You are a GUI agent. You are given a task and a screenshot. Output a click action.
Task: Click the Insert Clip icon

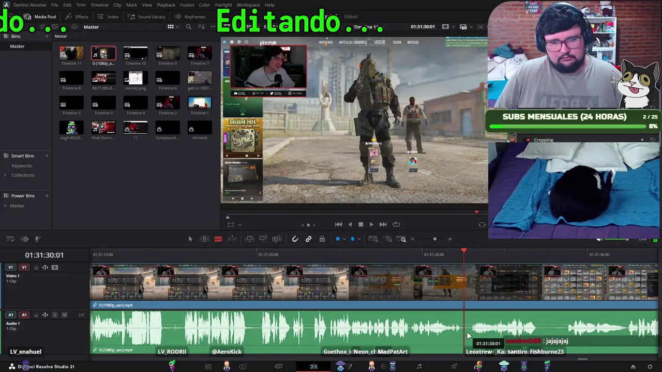[x=249, y=239]
